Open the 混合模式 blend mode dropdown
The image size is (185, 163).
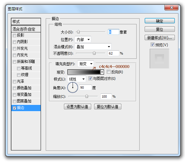pyautogui.click(x=94, y=47)
